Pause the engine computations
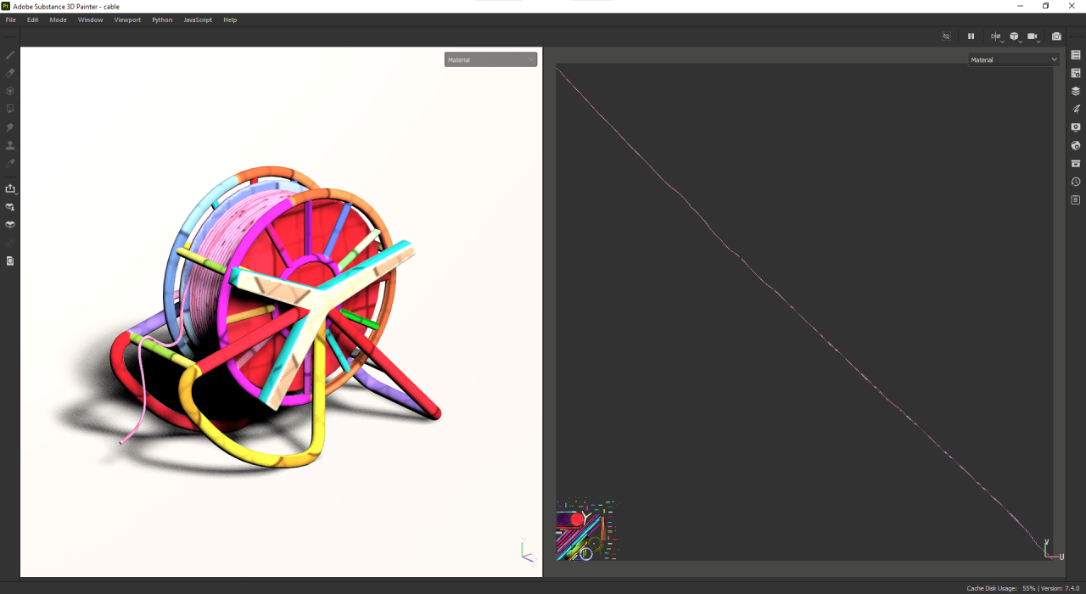This screenshot has width=1086, height=594. point(971,36)
